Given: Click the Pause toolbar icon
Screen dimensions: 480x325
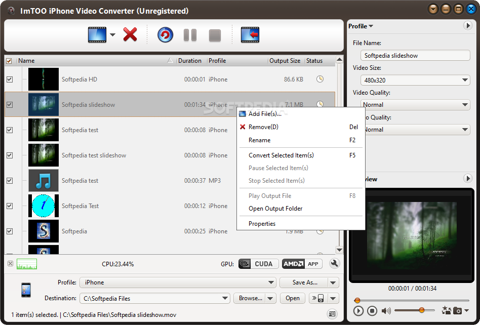Looking at the screenshot, I should click(x=190, y=35).
